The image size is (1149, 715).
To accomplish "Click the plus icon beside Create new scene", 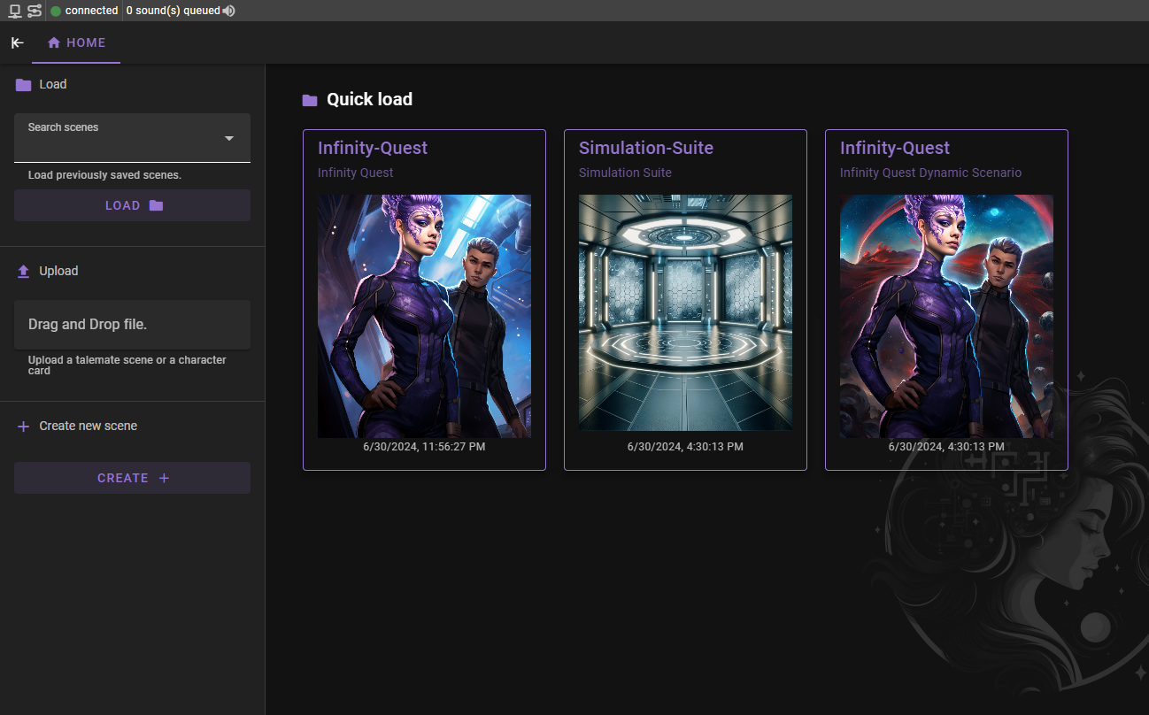I will click(x=24, y=427).
